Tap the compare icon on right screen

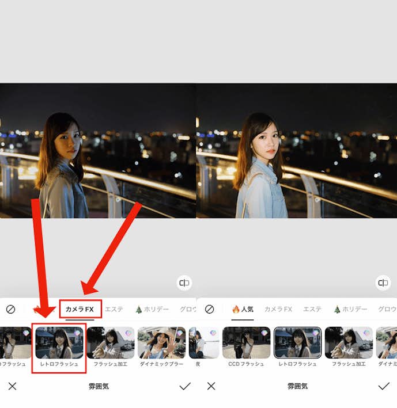click(x=383, y=283)
